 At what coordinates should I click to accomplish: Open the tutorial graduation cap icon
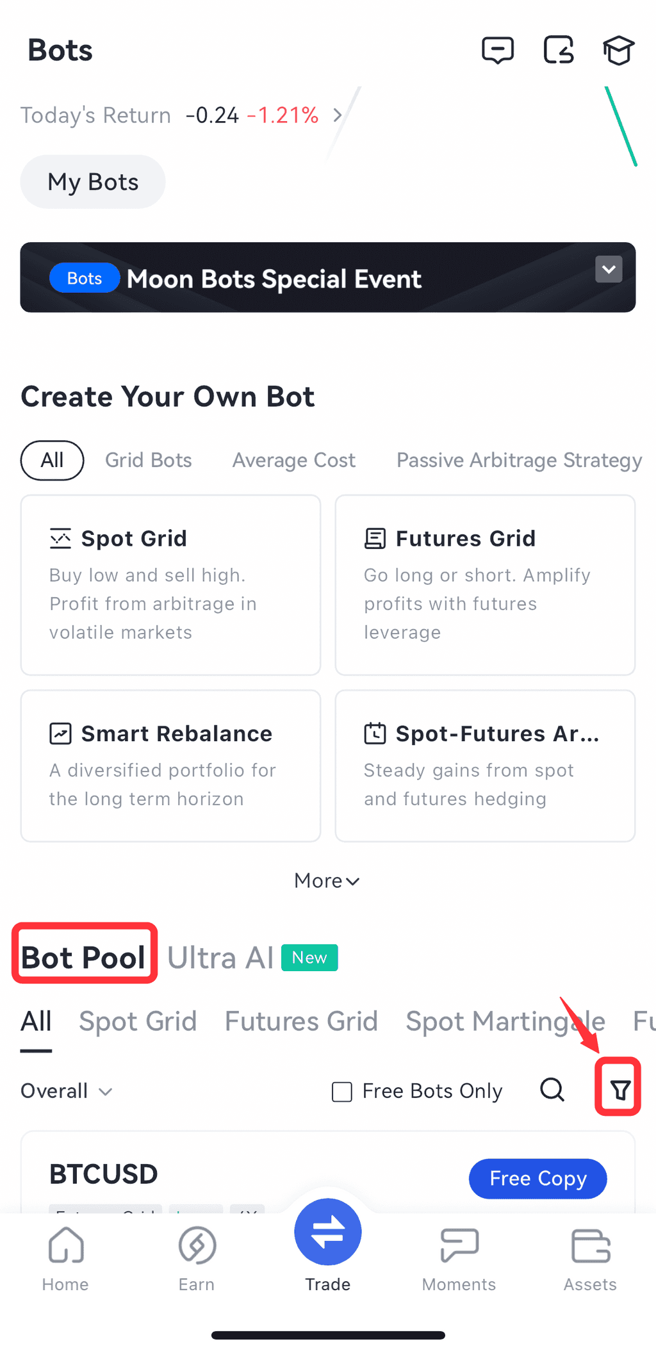coord(618,50)
